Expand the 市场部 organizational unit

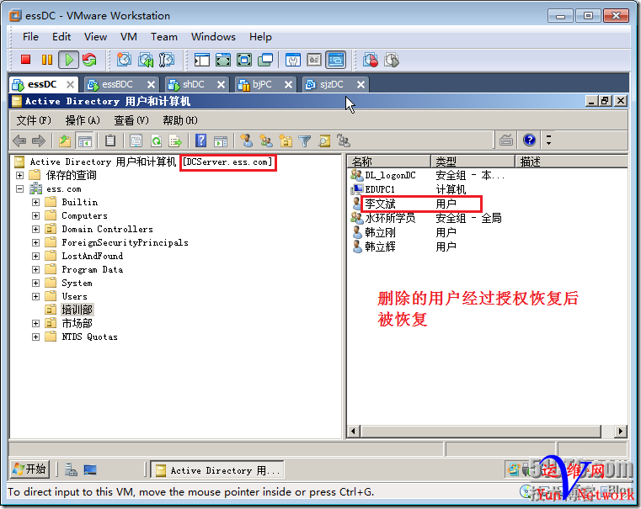tap(36, 324)
